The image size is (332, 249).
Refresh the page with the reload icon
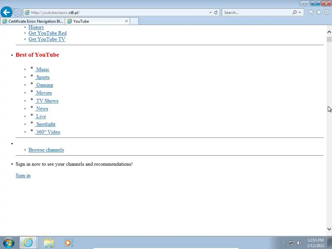coord(216,13)
